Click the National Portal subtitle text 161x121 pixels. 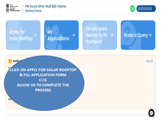pos(33,11)
